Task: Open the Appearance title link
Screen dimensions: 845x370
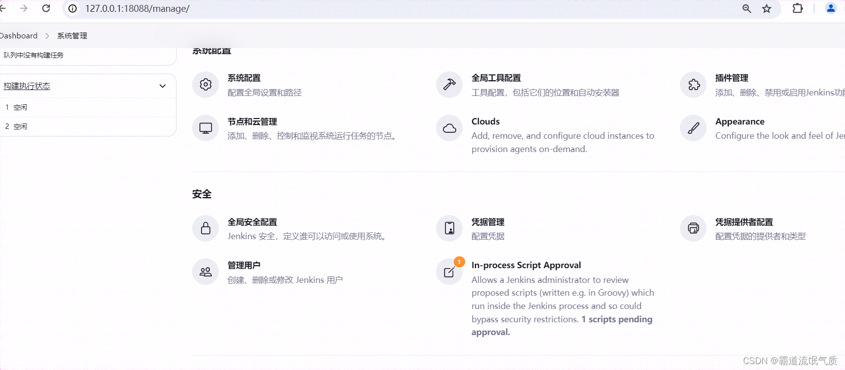Action: pyautogui.click(x=740, y=122)
